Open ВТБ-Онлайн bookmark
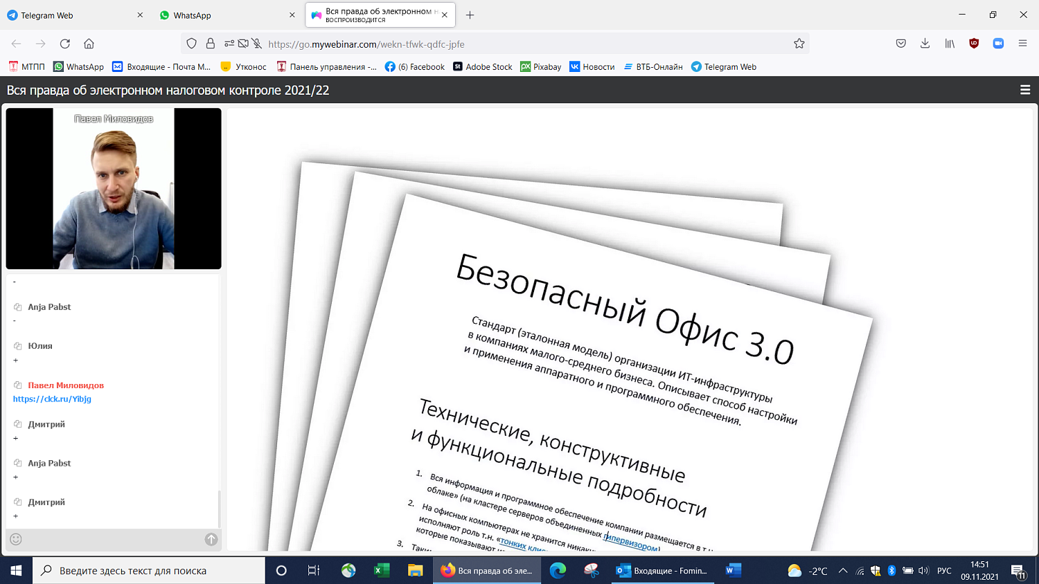Viewport: 1039px width, 584px height. [653, 67]
